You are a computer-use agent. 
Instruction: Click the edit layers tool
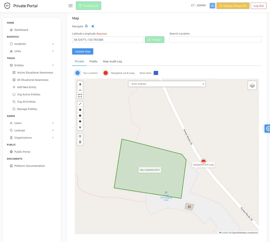pyautogui.click(x=80, y=136)
